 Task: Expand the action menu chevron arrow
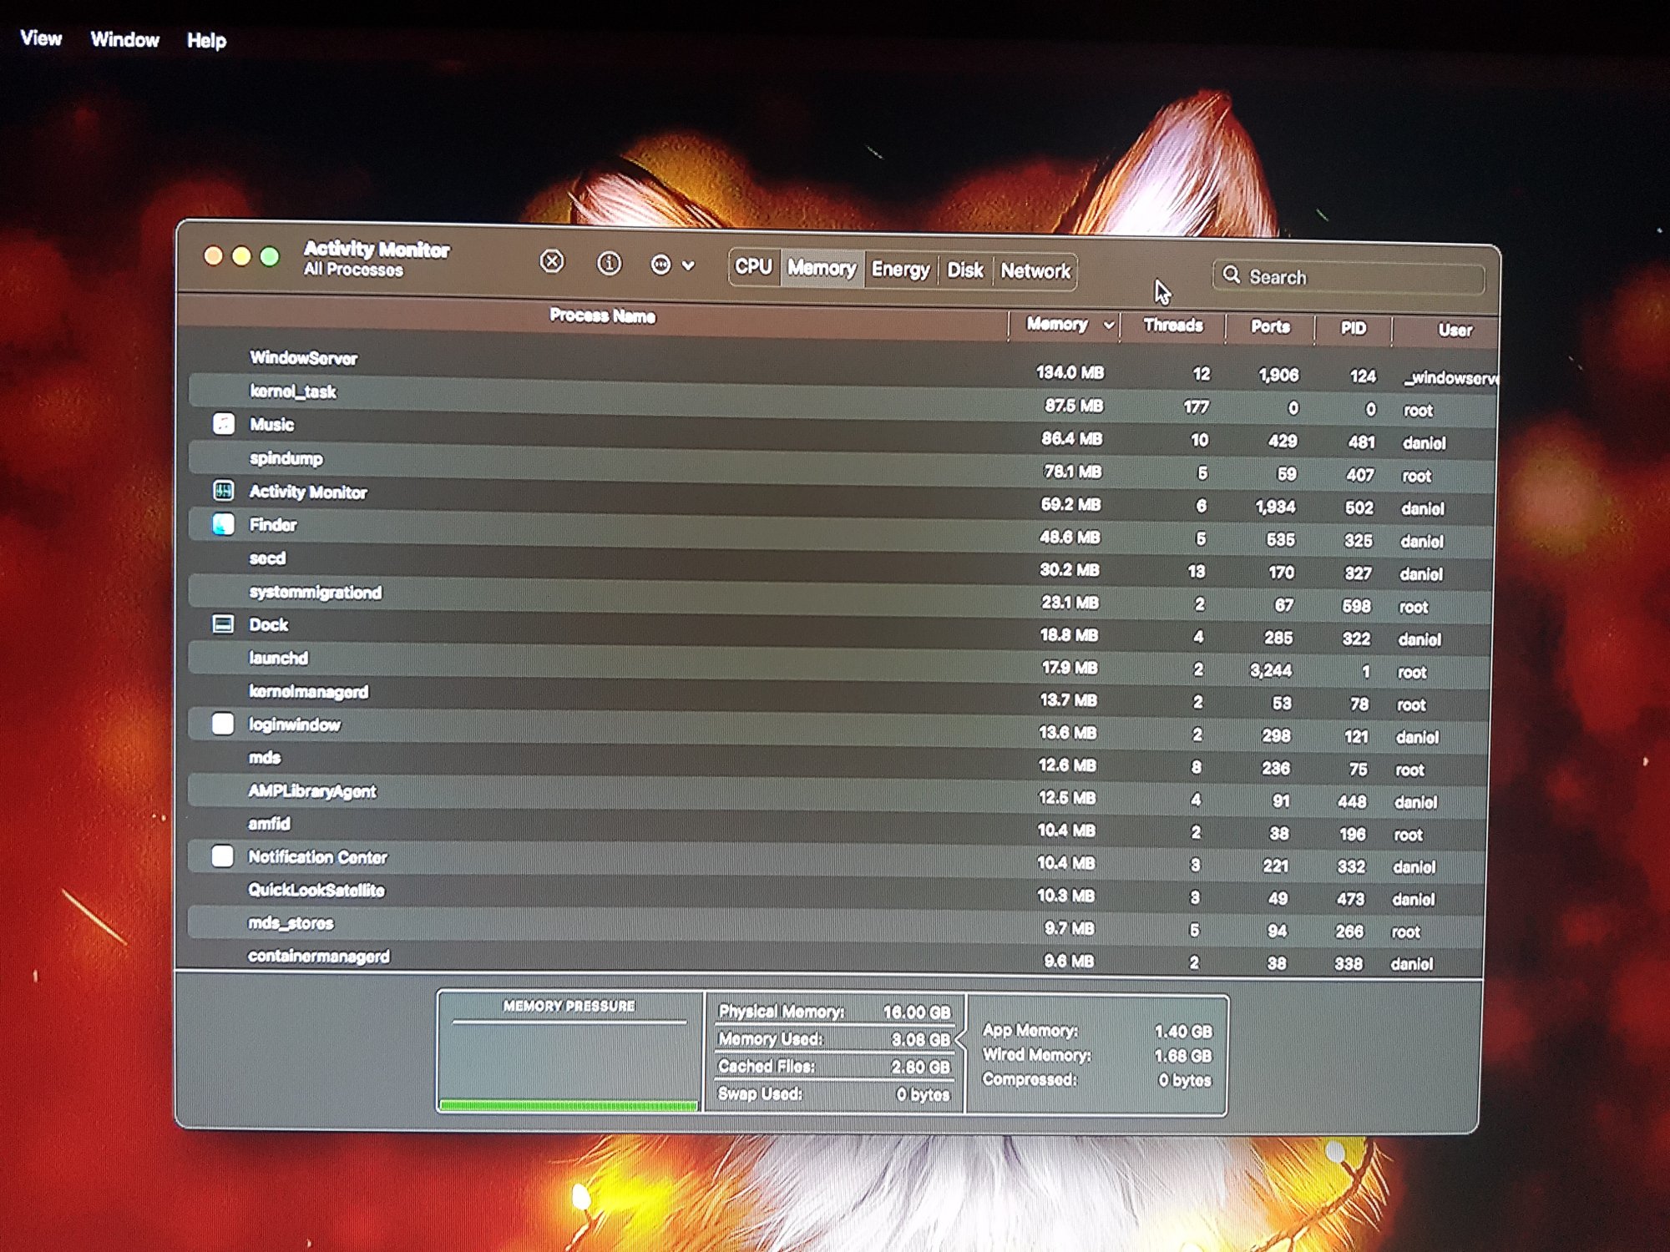[x=688, y=265]
